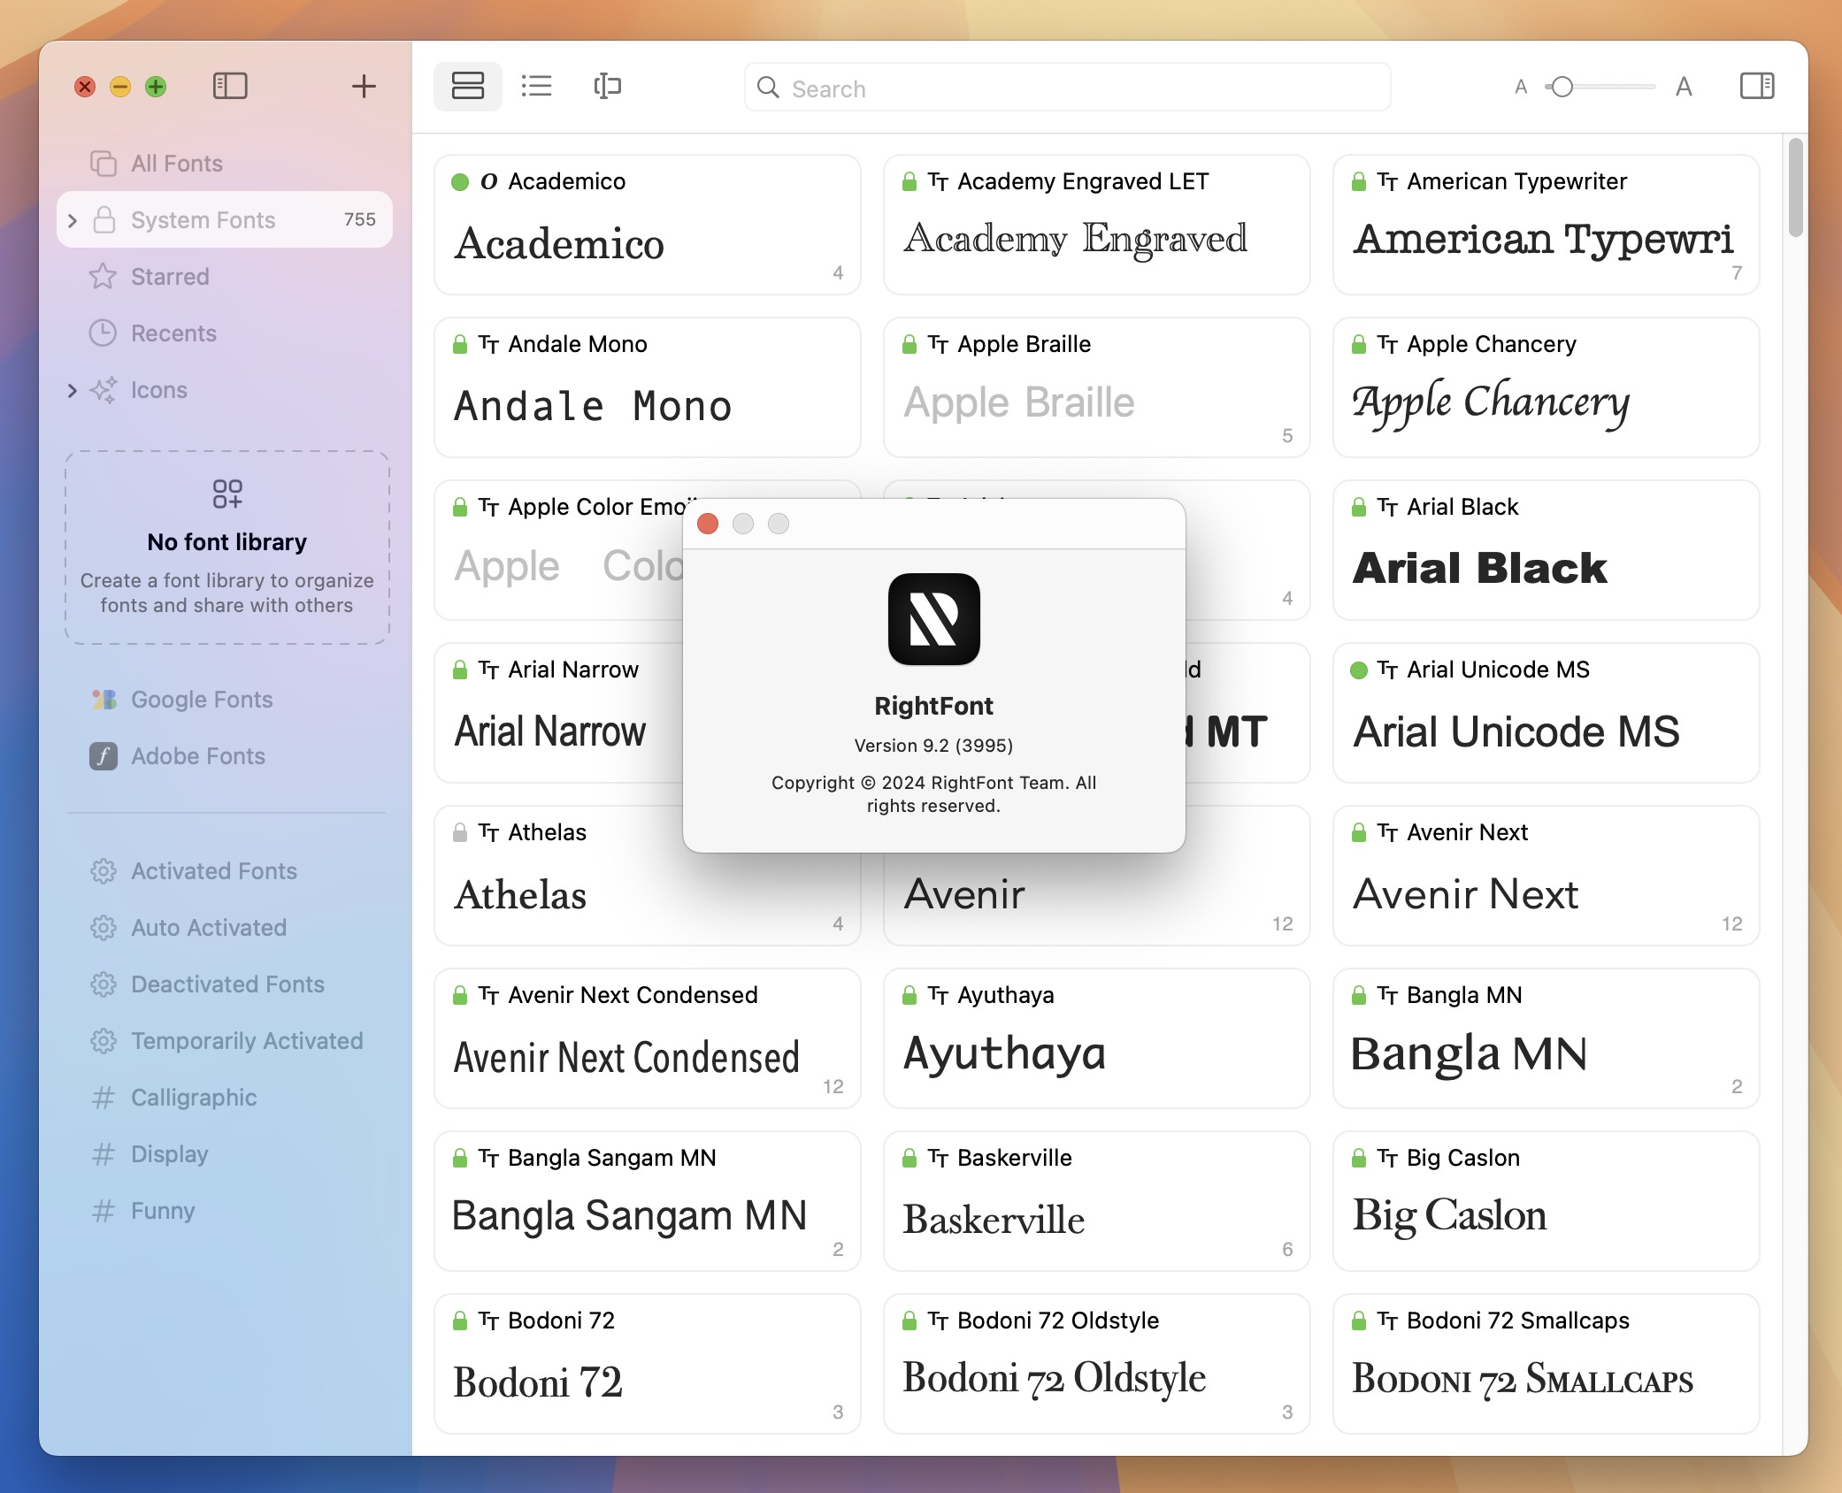Toggle Deactivated Fonts filter
This screenshot has height=1493, width=1842.
click(x=228, y=983)
